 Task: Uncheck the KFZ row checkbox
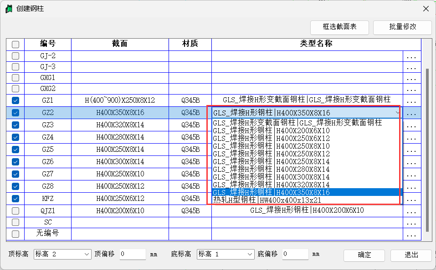point(15,198)
